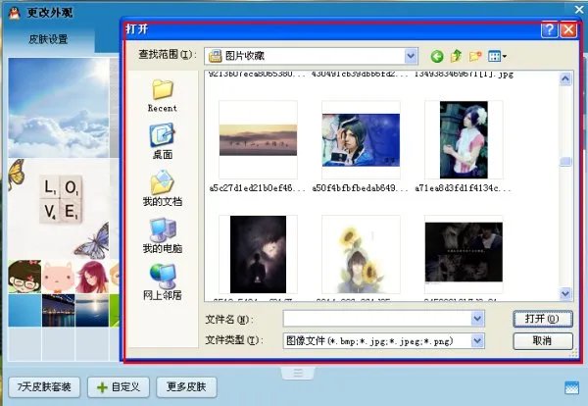
Task: Select thumbnail a71ea8d3fd1f4134c
Action: tap(464, 140)
